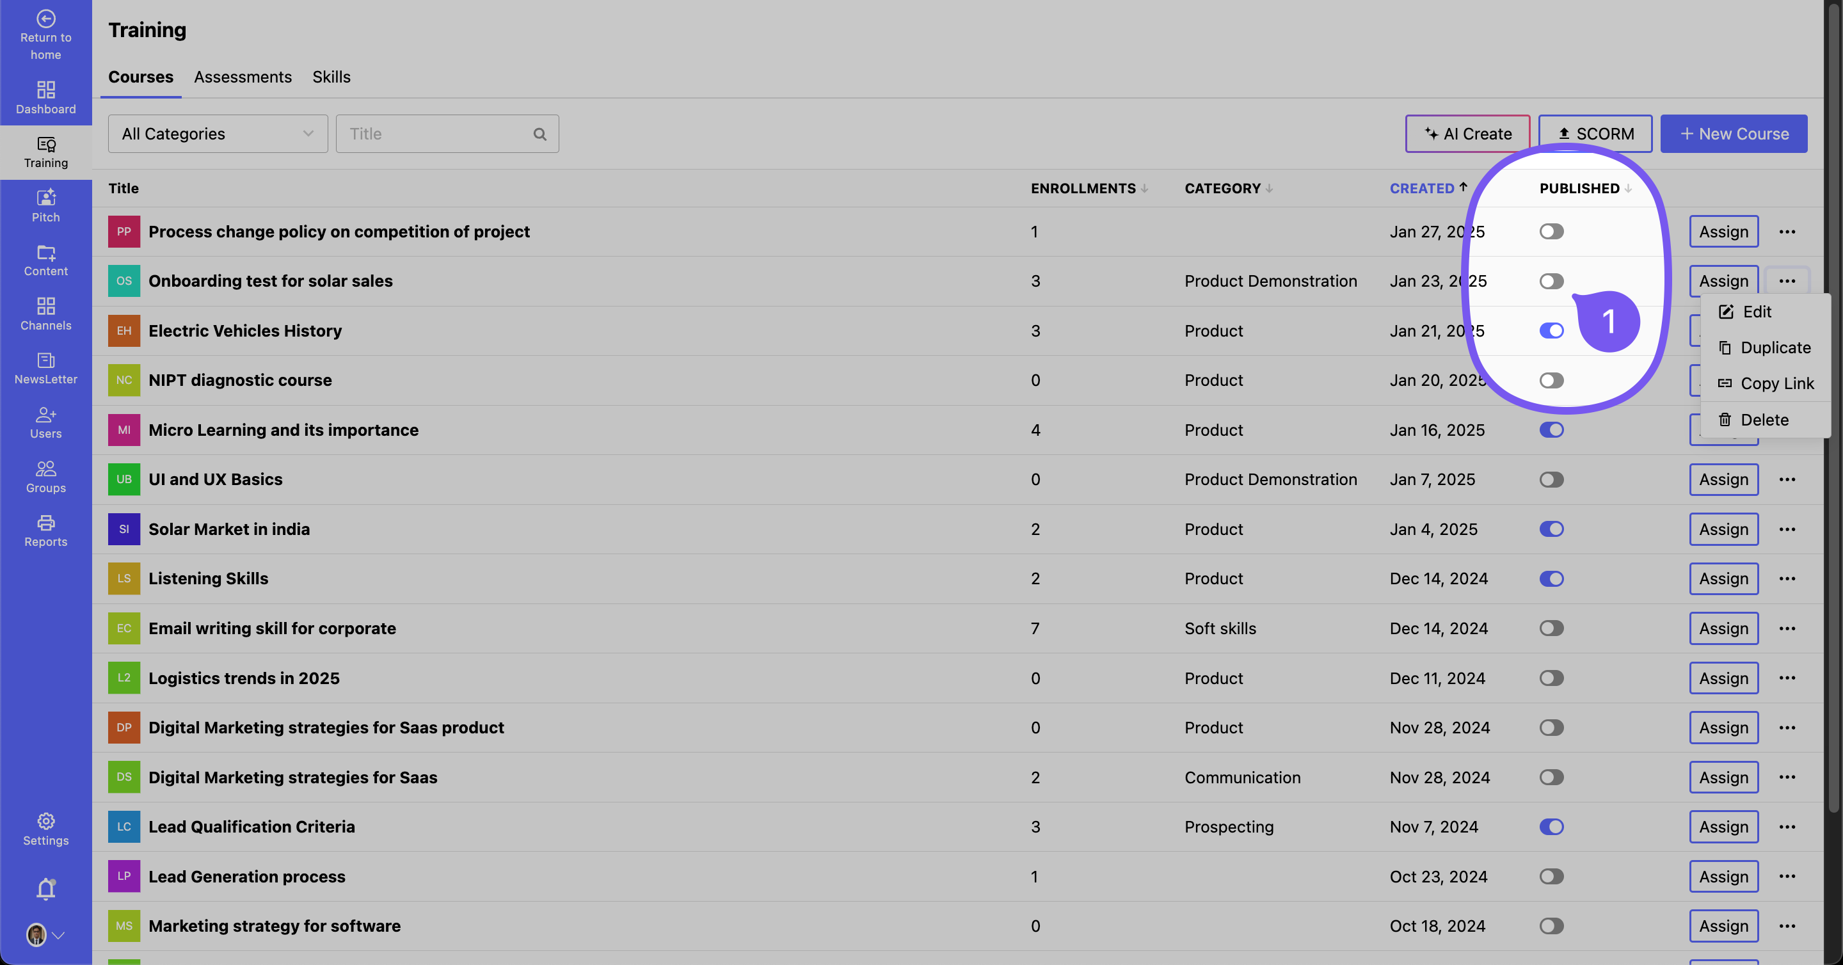Focus the Title search field

click(x=438, y=134)
